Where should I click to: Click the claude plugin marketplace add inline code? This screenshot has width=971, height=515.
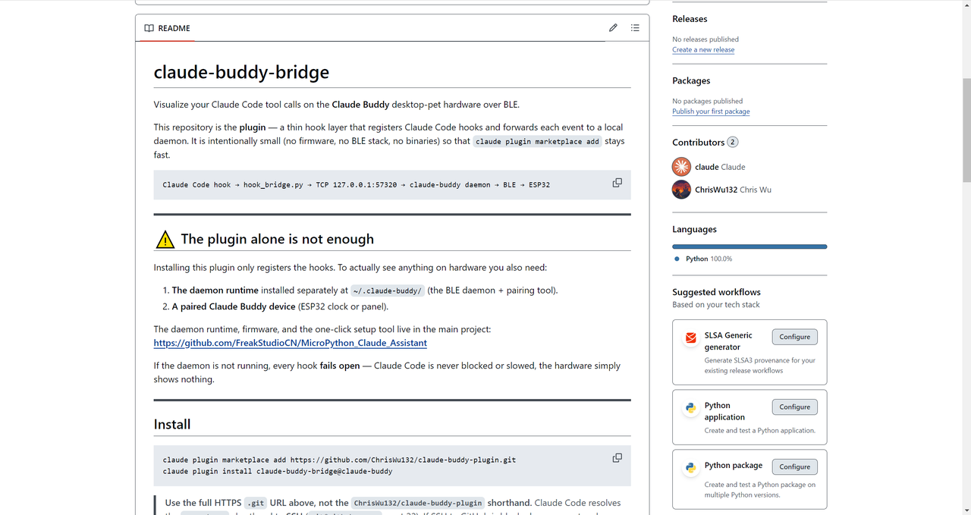pos(537,142)
